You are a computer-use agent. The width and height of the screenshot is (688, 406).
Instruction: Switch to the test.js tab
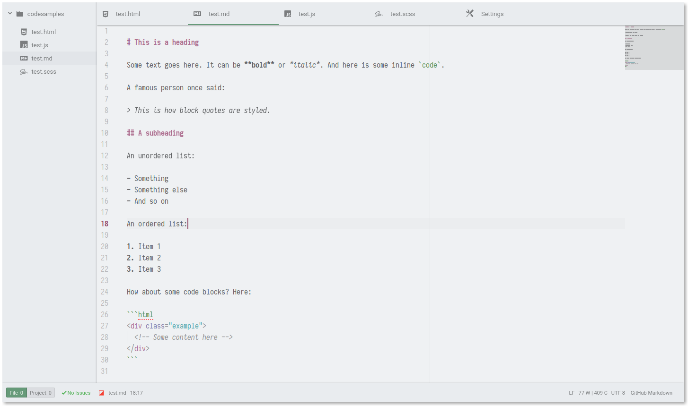[324, 14]
